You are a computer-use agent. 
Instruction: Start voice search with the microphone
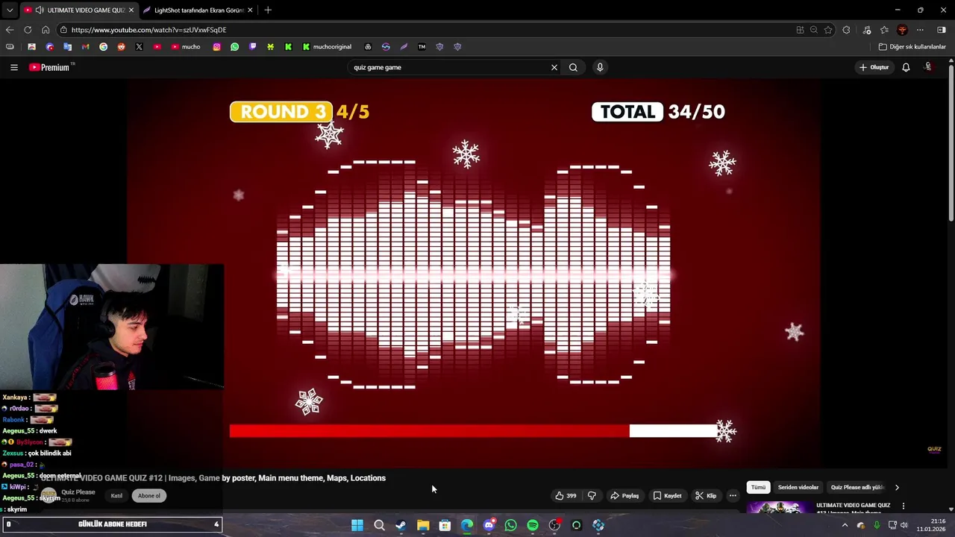point(600,67)
